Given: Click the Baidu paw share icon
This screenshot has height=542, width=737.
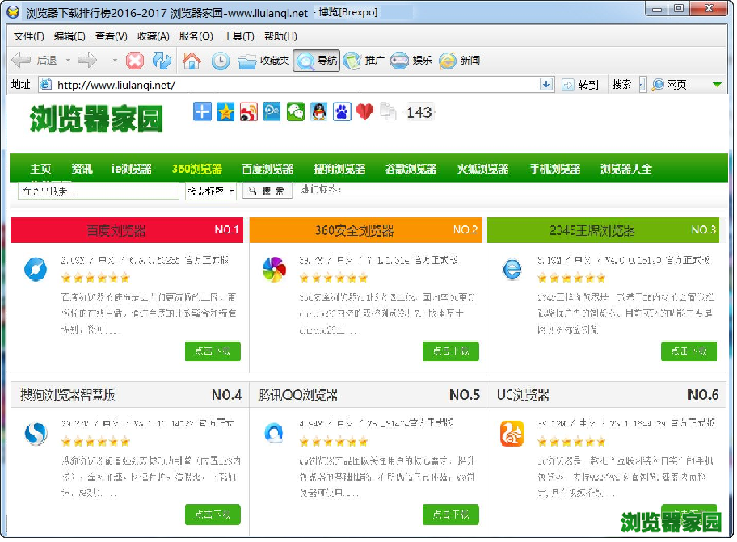Looking at the screenshot, I should click(x=342, y=112).
